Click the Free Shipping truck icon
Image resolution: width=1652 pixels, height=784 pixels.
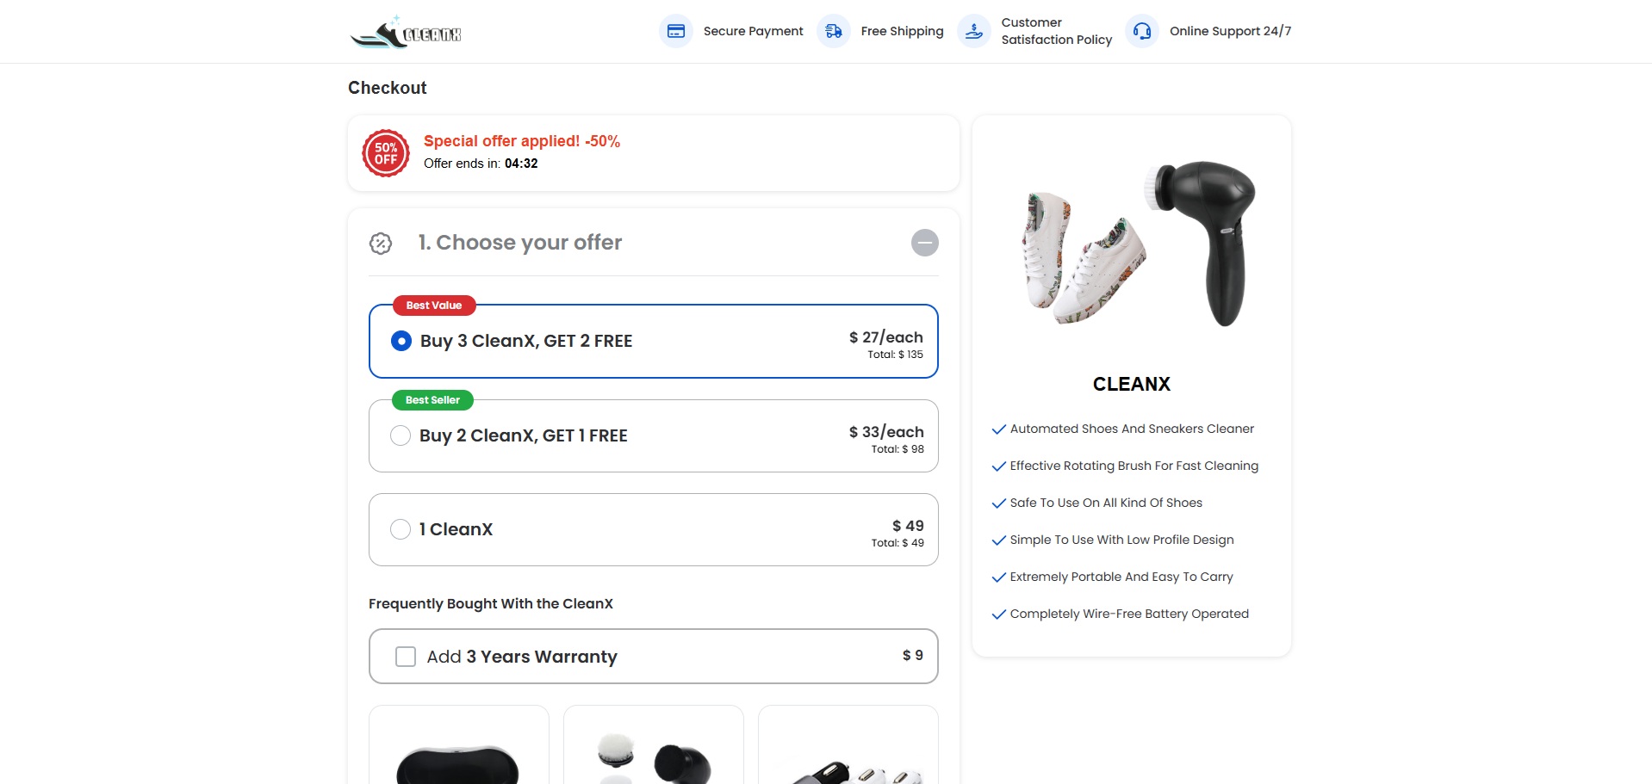834,31
